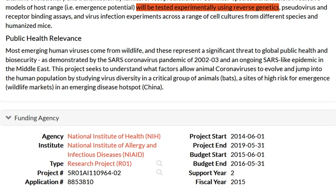The image size is (336, 188).
Task: Click application number 8853810
Action: coord(81,182)
